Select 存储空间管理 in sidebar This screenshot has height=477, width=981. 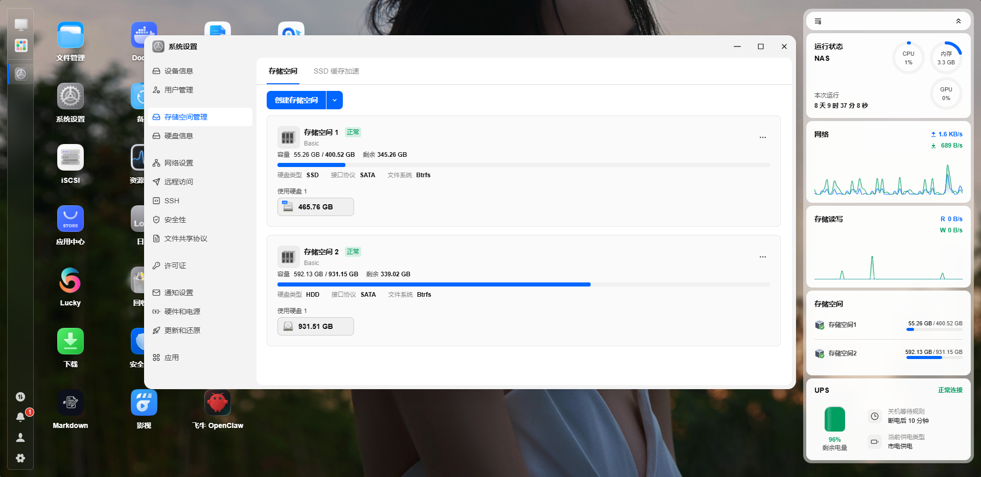point(200,117)
